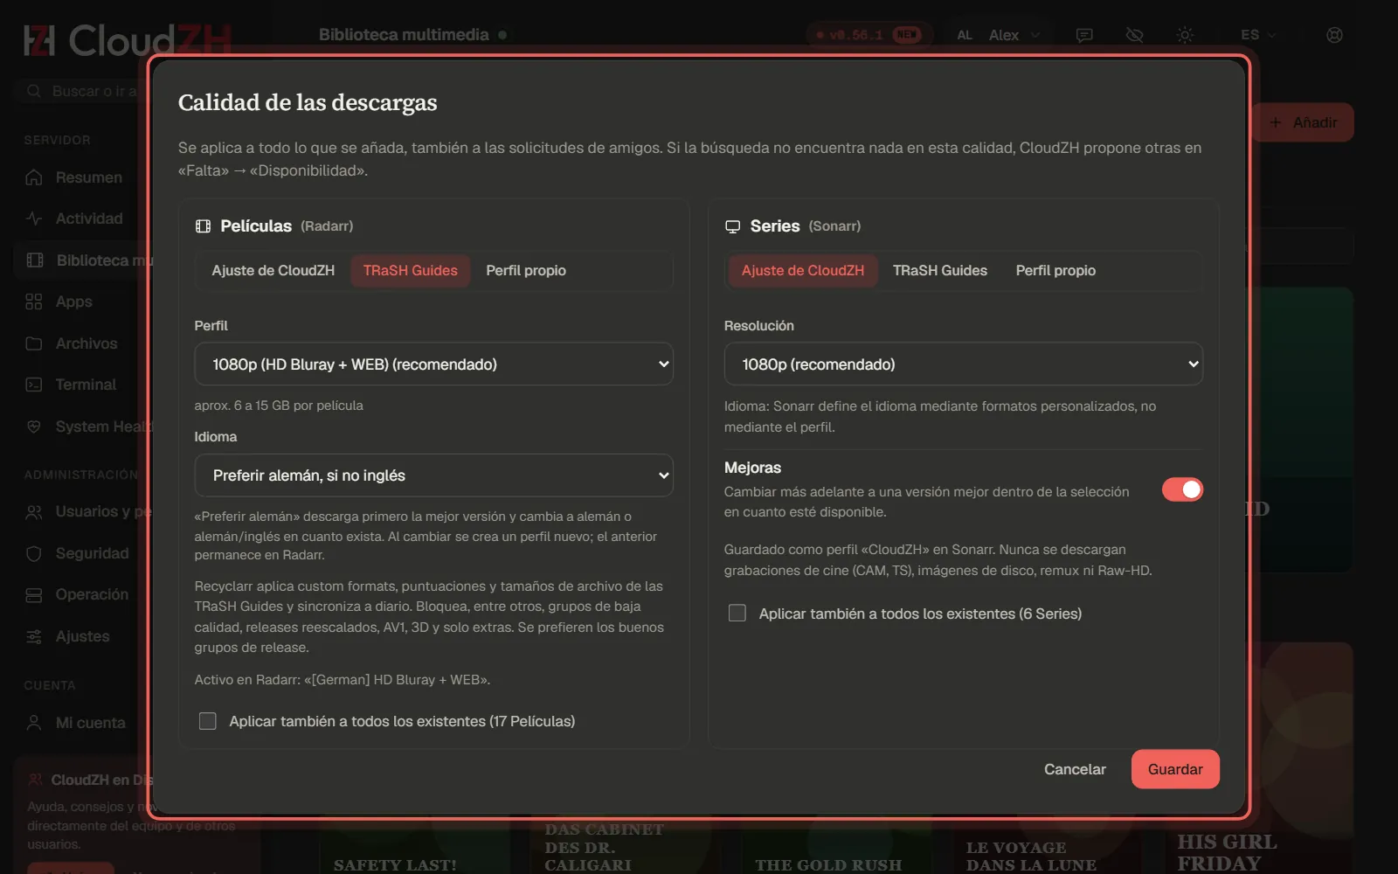Select Ajuste de CloudZH tab for Películas
The image size is (1398, 874).
[273, 271]
